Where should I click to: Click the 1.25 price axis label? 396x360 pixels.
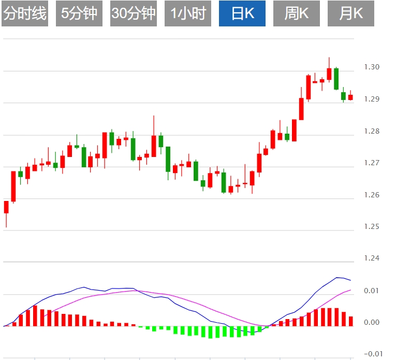(x=372, y=226)
